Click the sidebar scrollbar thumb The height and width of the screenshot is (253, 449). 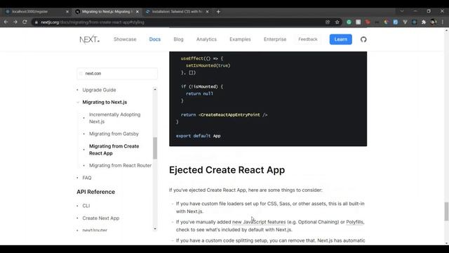click(x=155, y=148)
